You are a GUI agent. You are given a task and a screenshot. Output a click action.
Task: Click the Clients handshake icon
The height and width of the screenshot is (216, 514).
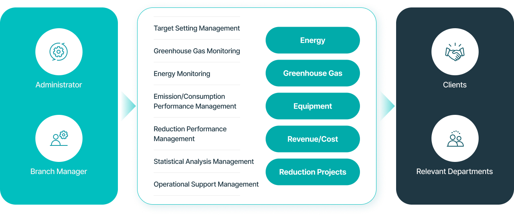(455, 52)
